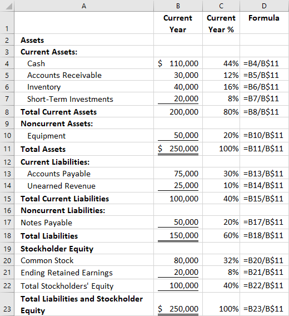Click the Total Assets $250,000 cell

coord(178,149)
